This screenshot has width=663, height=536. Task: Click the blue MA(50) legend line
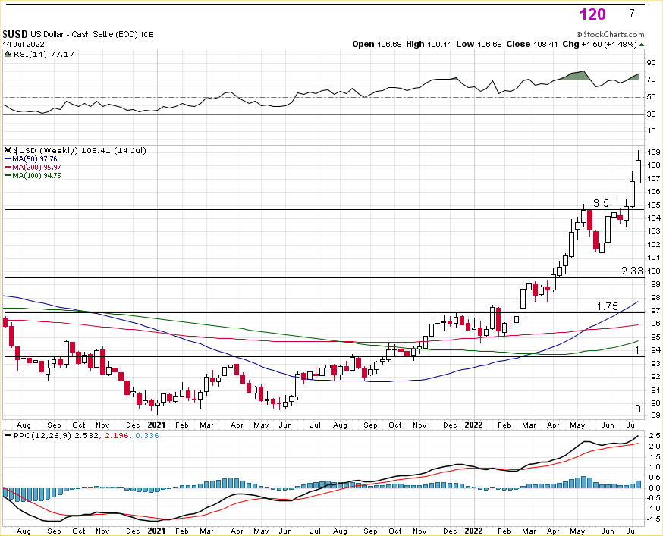[x=8, y=159]
